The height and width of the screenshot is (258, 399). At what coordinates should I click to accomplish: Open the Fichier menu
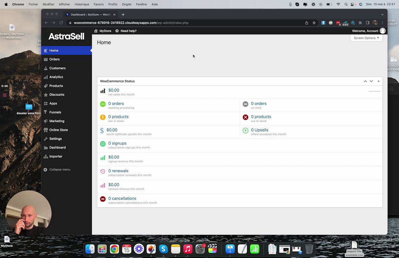point(33,4)
